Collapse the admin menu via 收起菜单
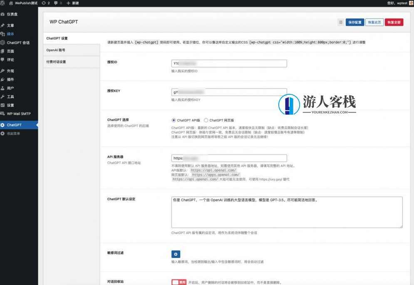The height and width of the screenshot is (285, 414). pyautogui.click(x=17, y=133)
